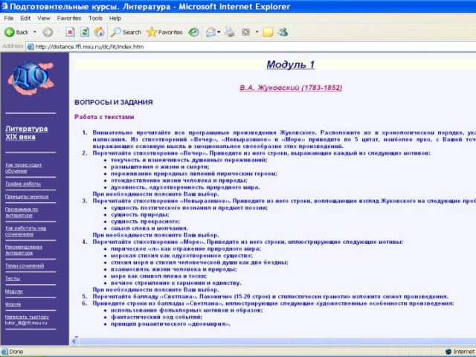Click bullet text море как символ плена и тоски

click(x=158, y=276)
